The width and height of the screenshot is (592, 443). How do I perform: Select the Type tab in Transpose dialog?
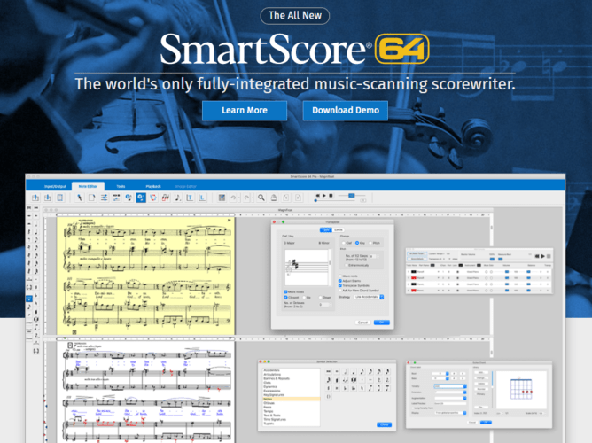pos(326,229)
